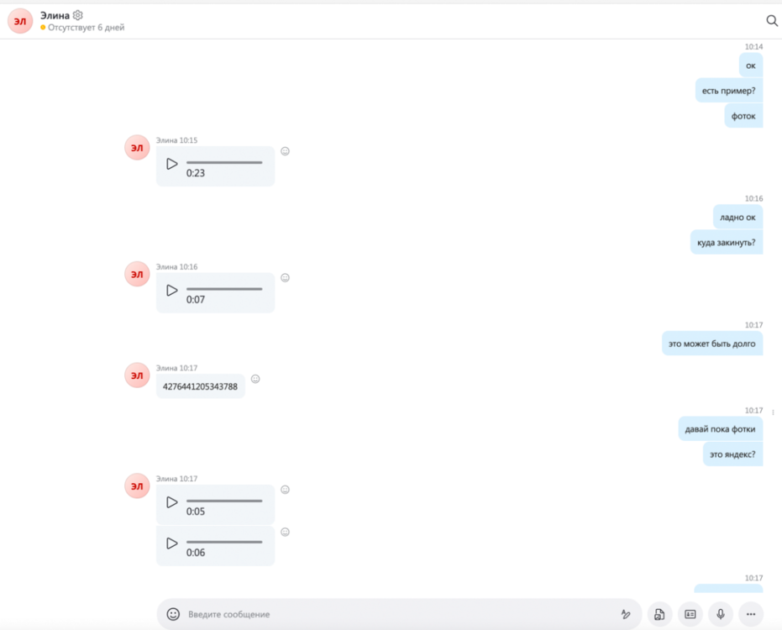Click the 4276441205343788 message bubble
Screen dimensions: 782x630
[200, 387]
